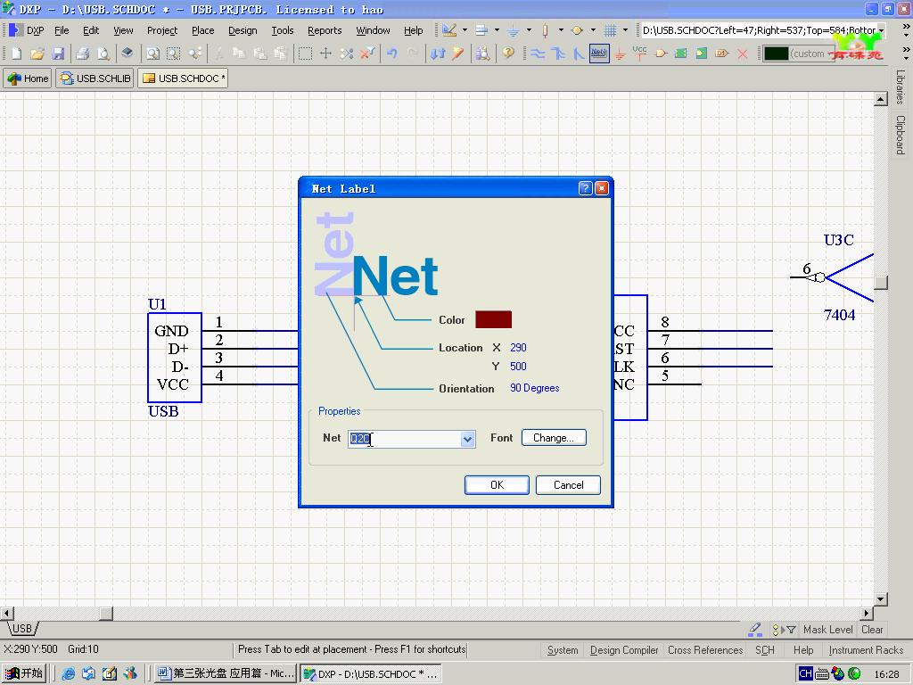
Task: Click the zoom area icon
Action: [x=174, y=54]
